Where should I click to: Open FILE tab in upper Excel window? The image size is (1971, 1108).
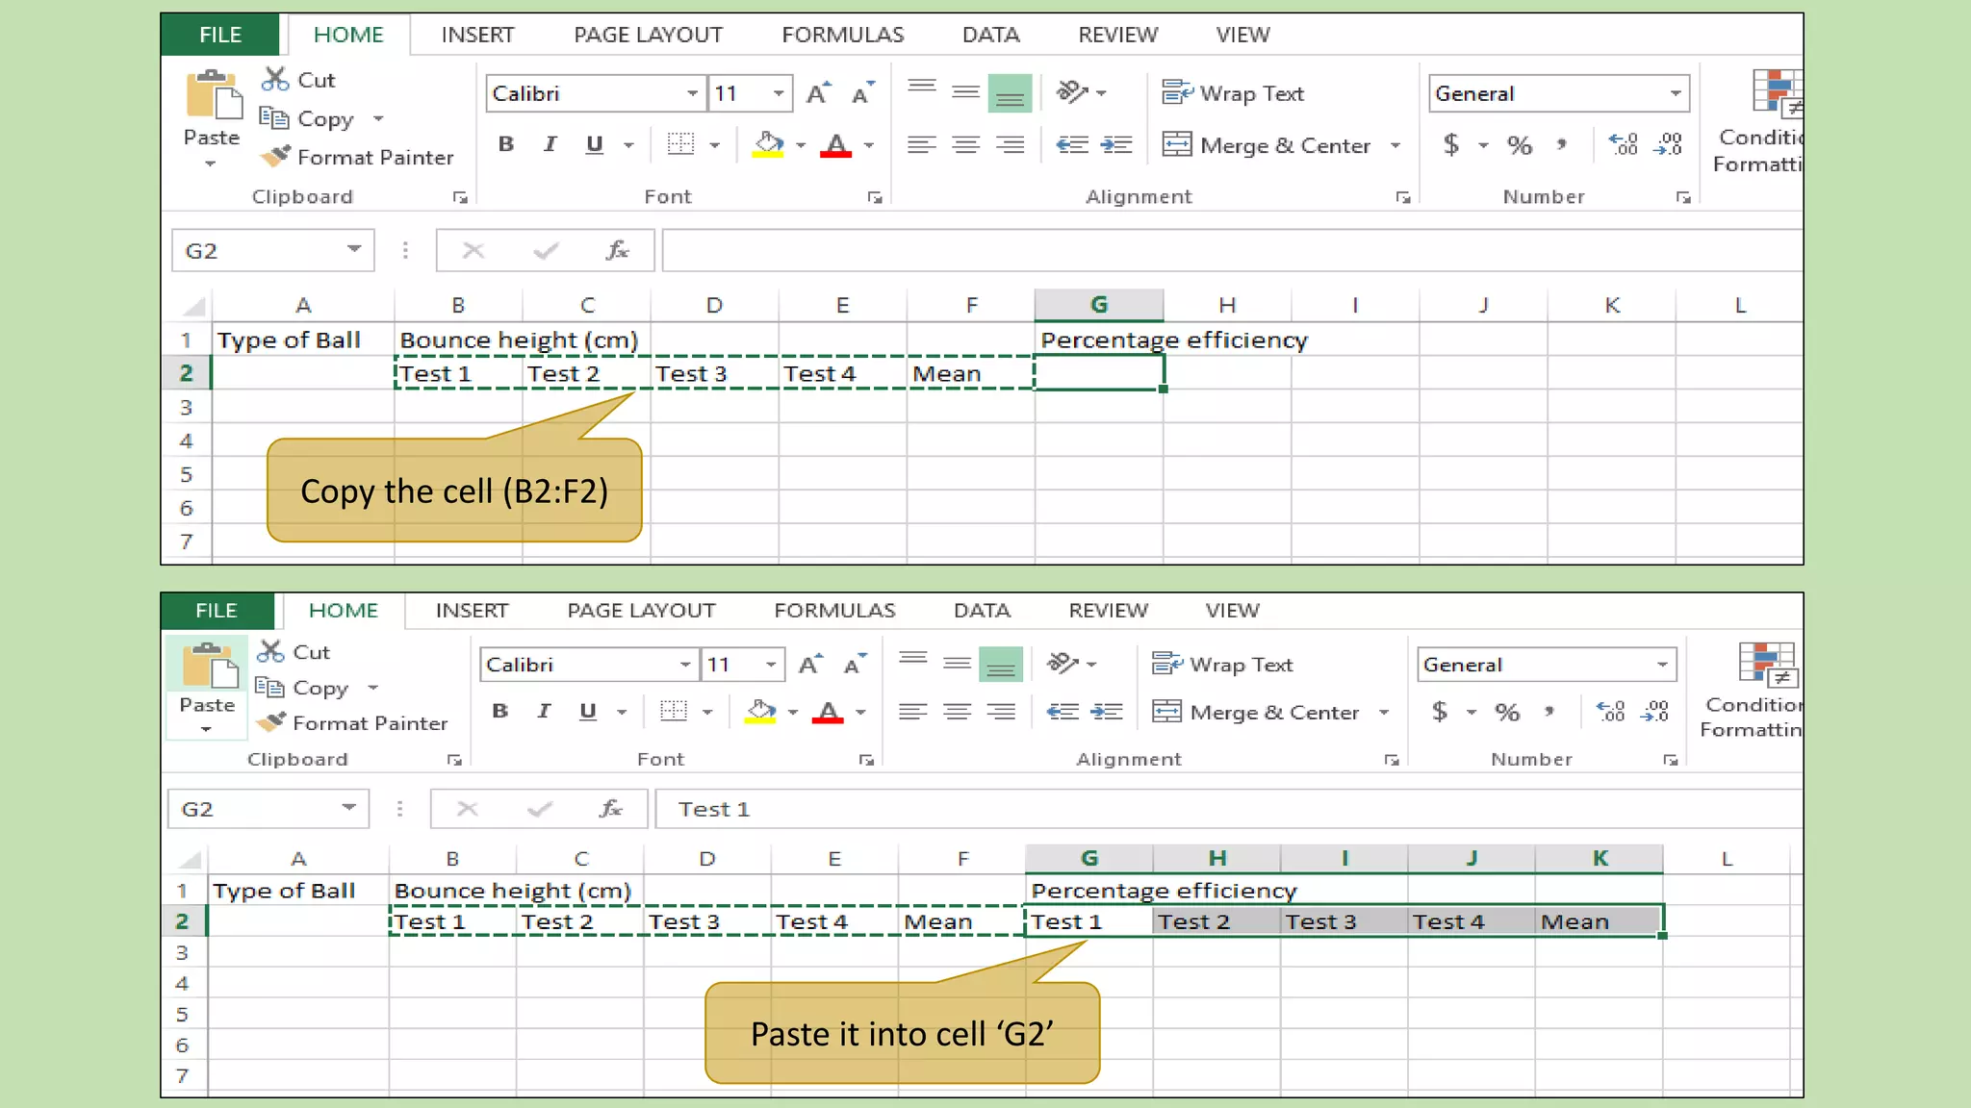(x=220, y=35)
